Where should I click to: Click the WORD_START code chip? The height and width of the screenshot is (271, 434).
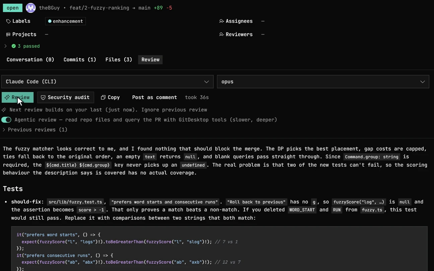(x=302, y=210)
